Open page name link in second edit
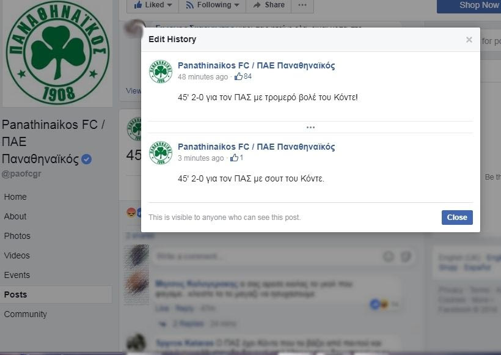 (x=256, y=147)
